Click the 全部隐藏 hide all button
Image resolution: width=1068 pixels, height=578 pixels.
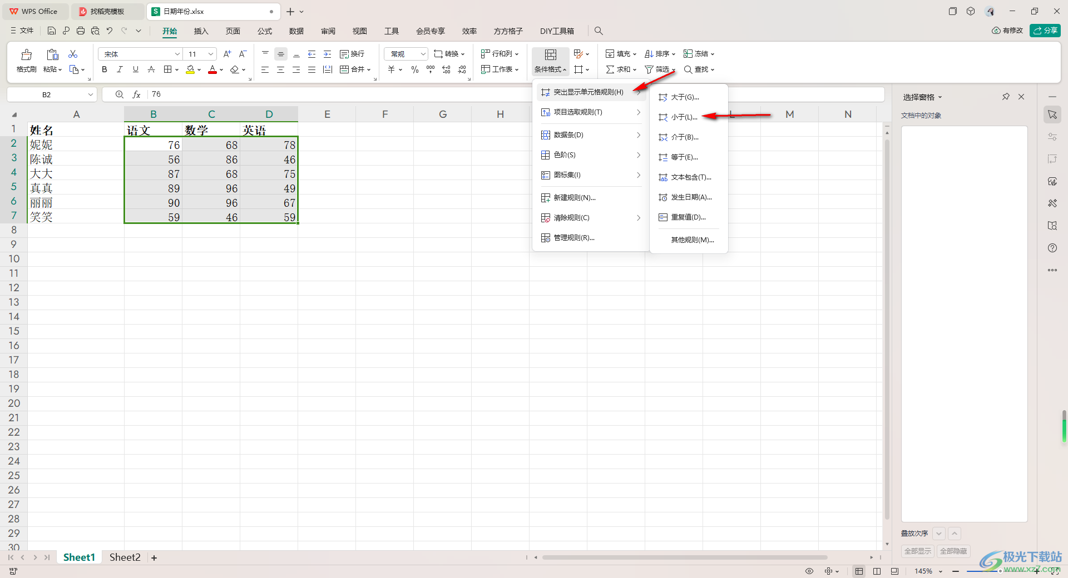[953, 551]
